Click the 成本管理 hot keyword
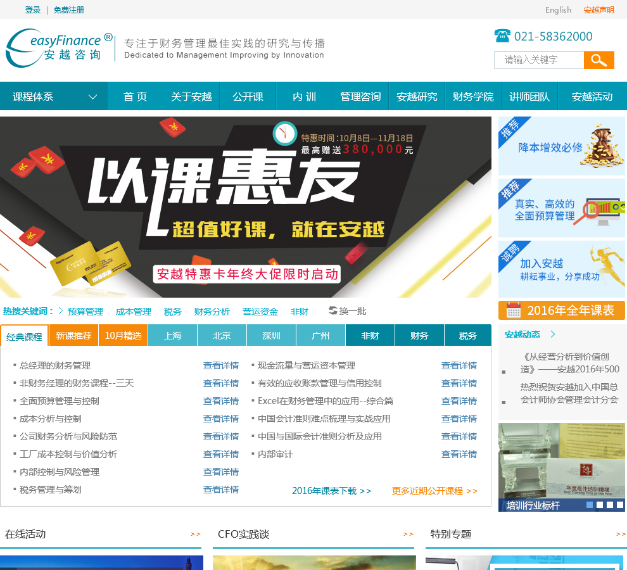The width and height of the screenshot is (627, 570). click(133, 311)
